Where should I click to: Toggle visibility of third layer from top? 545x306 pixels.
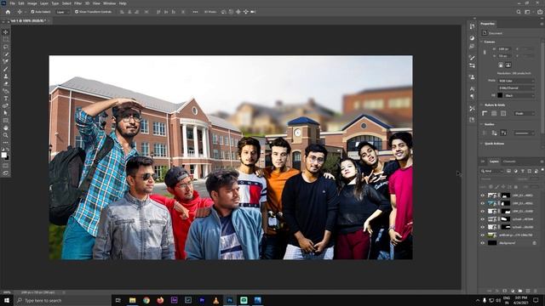click(x=482, y=212)
